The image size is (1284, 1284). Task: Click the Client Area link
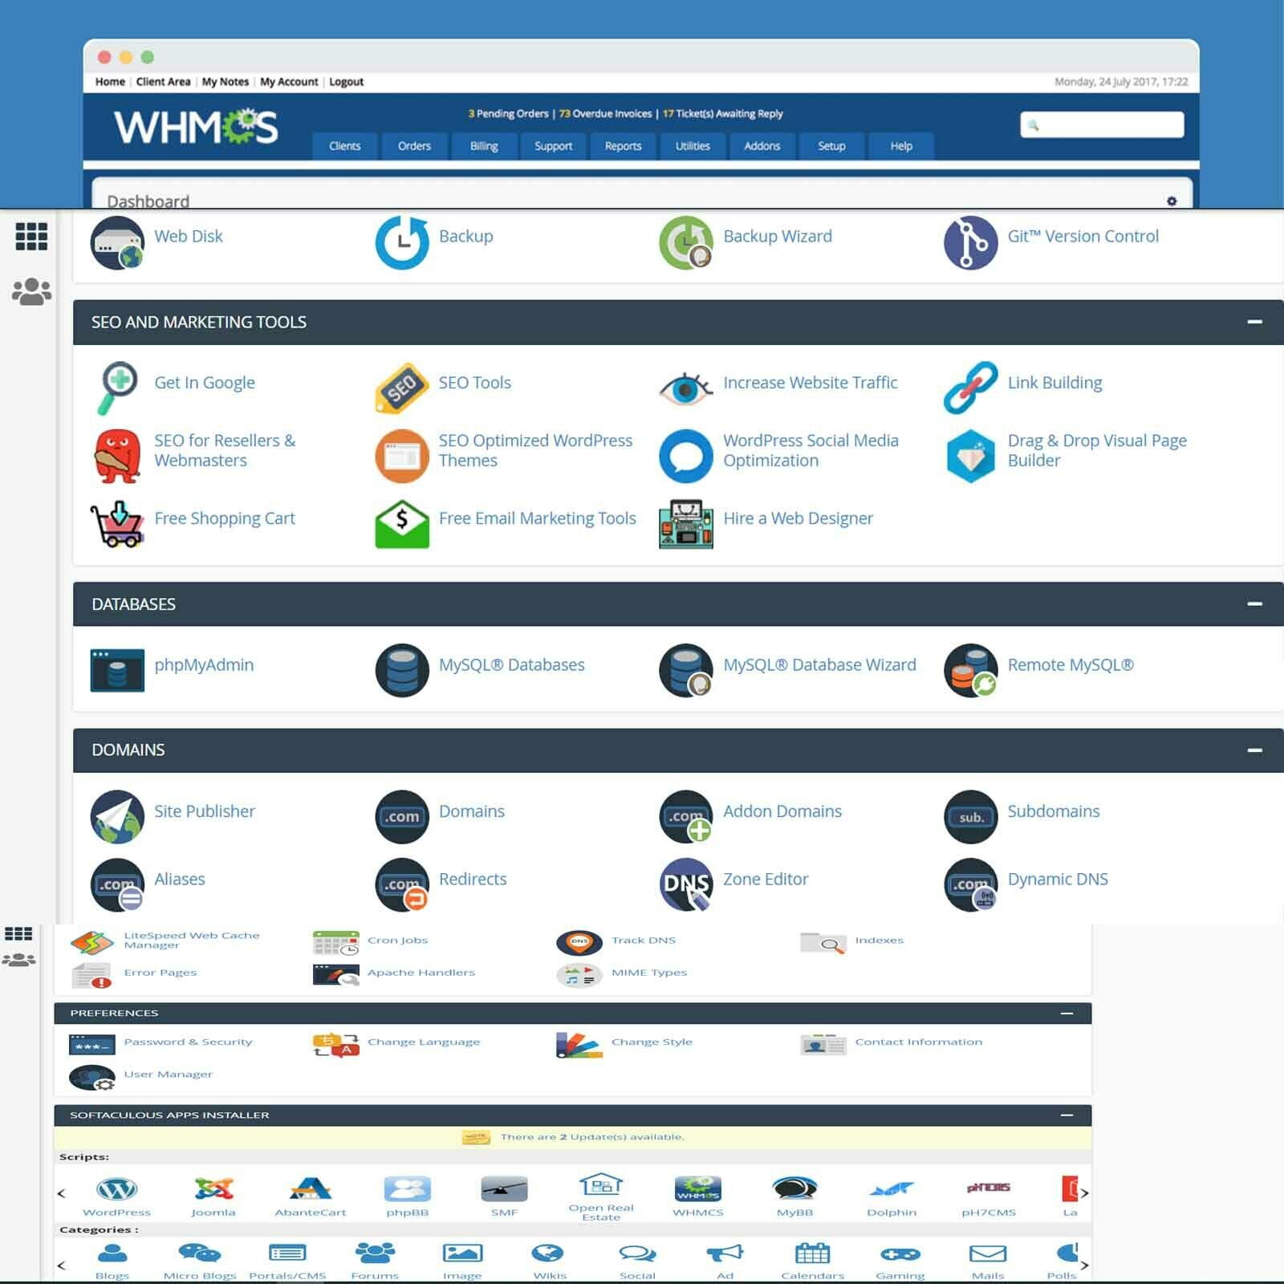164,82
